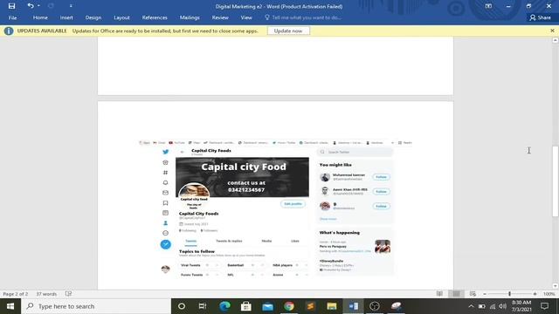Launch Microsoft Edge from the taskbar
The image size is (559, 314).
pos(224,306)
